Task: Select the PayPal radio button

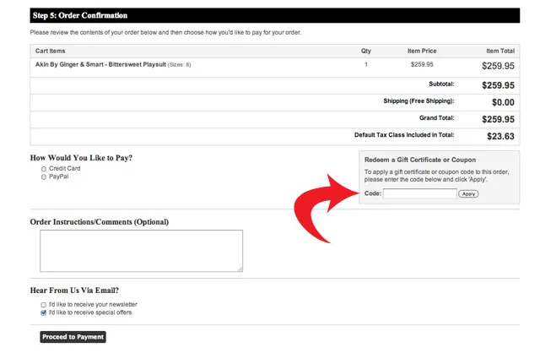Action: coord(44,177)
